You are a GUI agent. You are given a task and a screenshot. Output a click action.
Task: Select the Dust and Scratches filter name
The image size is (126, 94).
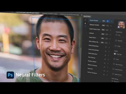coord(93,50)
